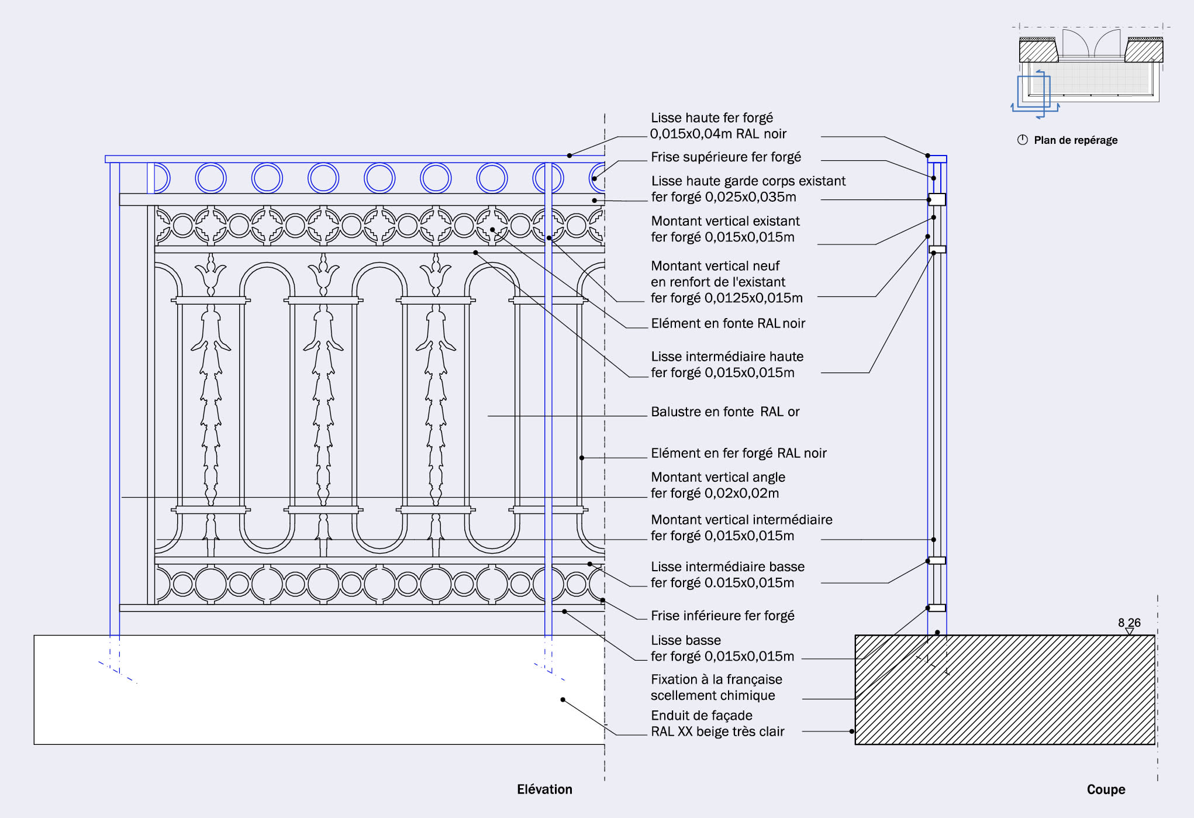Click 'Elément en fer forgé RAL noir'
Viewport: 1194px width, 818px height.
[739, 453]
